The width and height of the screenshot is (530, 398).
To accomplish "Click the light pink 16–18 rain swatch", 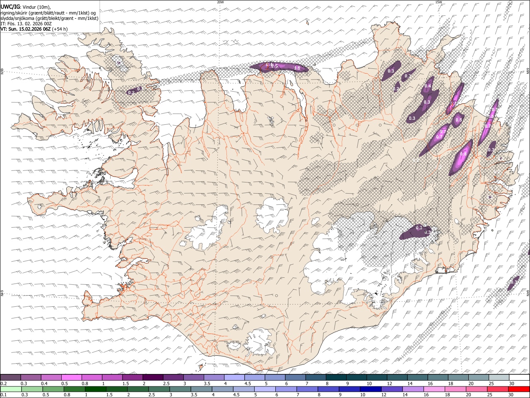I will coord(435,389).
